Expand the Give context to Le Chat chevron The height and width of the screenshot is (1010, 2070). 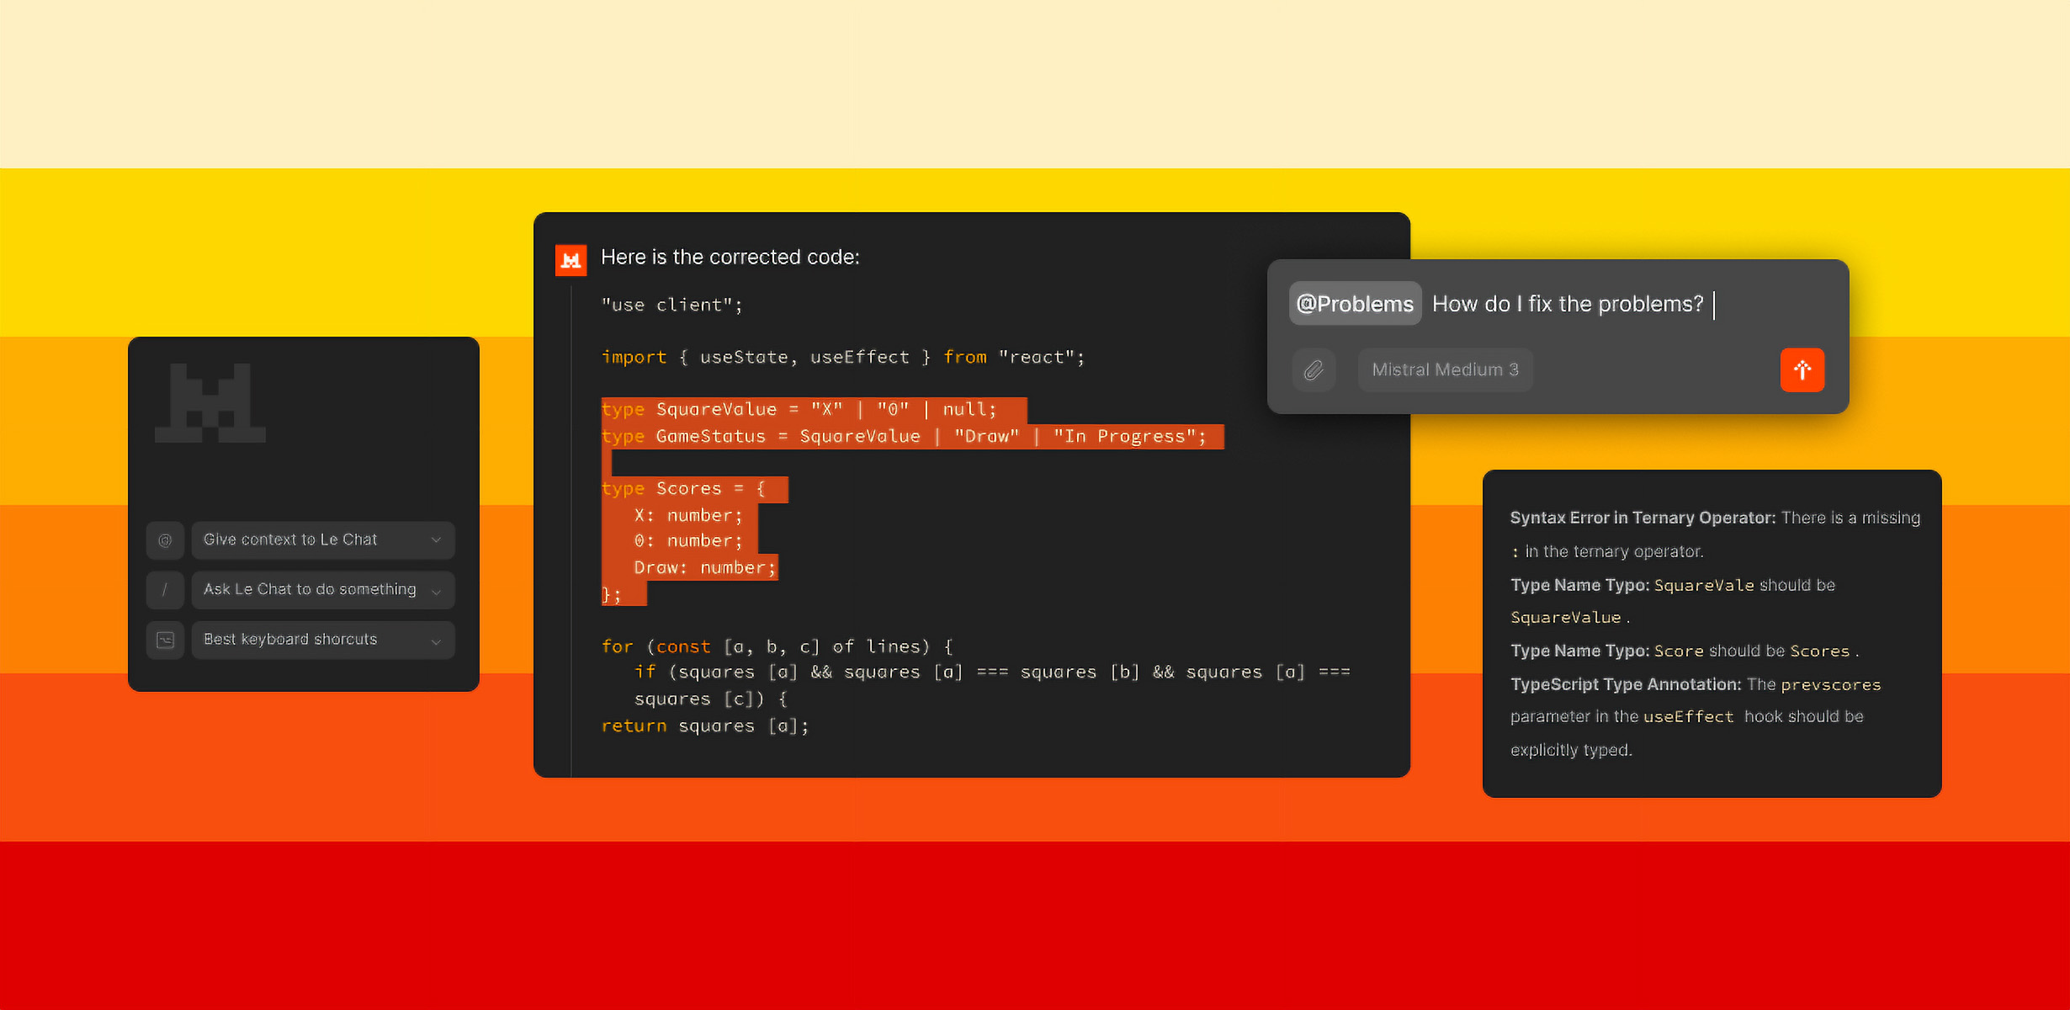click(436, 540)
